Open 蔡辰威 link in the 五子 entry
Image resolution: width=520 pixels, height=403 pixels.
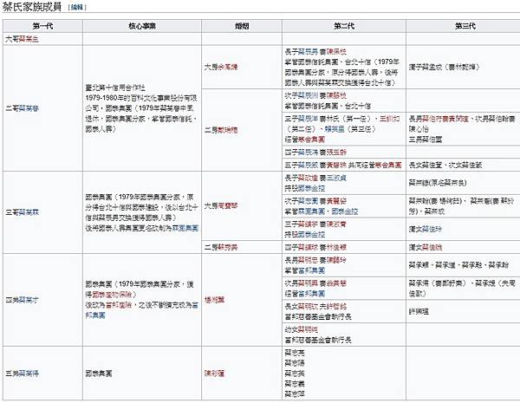coord(308,165)
